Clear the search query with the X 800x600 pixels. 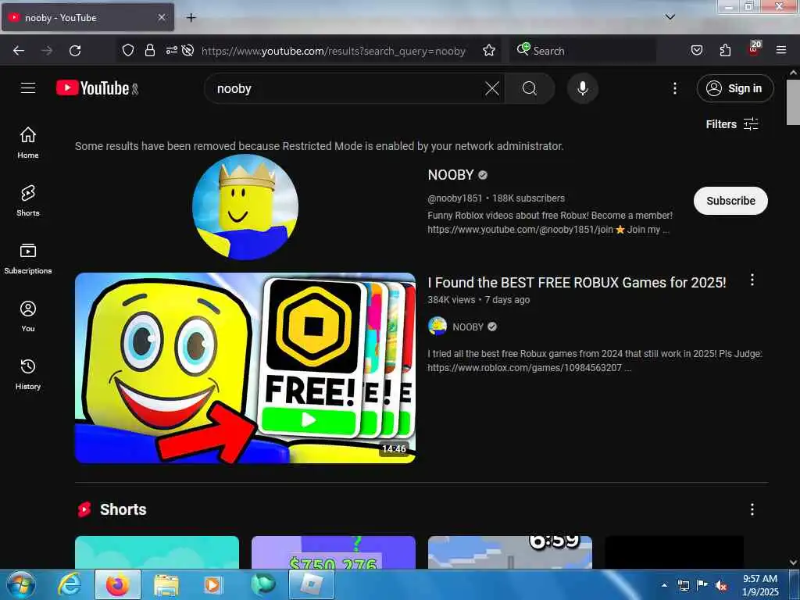click(492, 88)
